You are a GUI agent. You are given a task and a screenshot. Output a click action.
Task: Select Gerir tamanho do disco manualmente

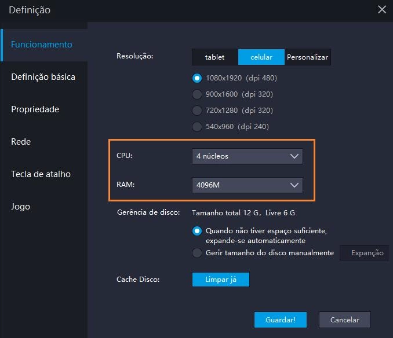197,253
